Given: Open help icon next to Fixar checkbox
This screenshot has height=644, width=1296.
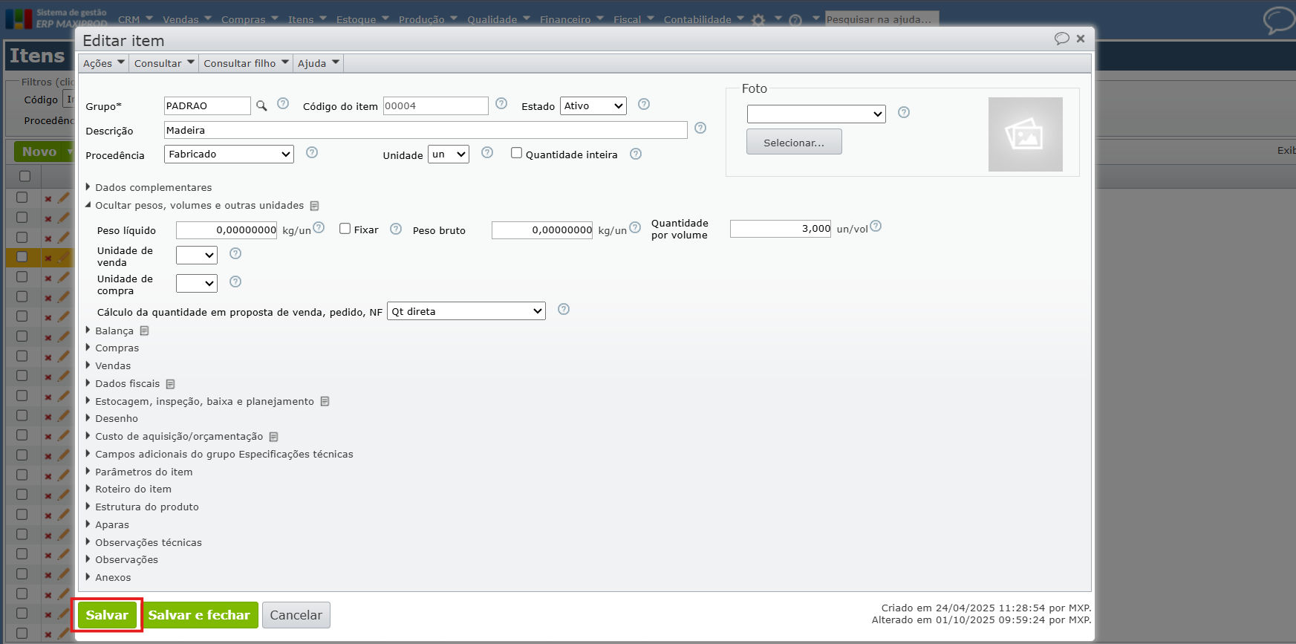Looking at the screenshot, I should click(396, 229).
